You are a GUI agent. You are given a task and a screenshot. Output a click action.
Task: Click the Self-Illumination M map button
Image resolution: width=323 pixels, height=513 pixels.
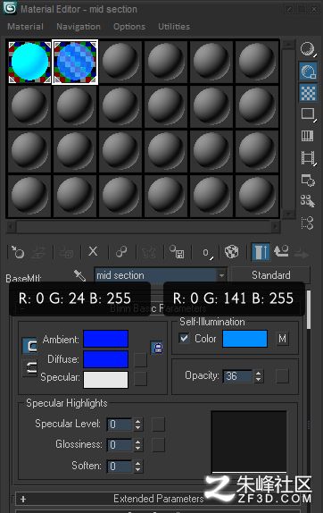click(x=282, y=339)
